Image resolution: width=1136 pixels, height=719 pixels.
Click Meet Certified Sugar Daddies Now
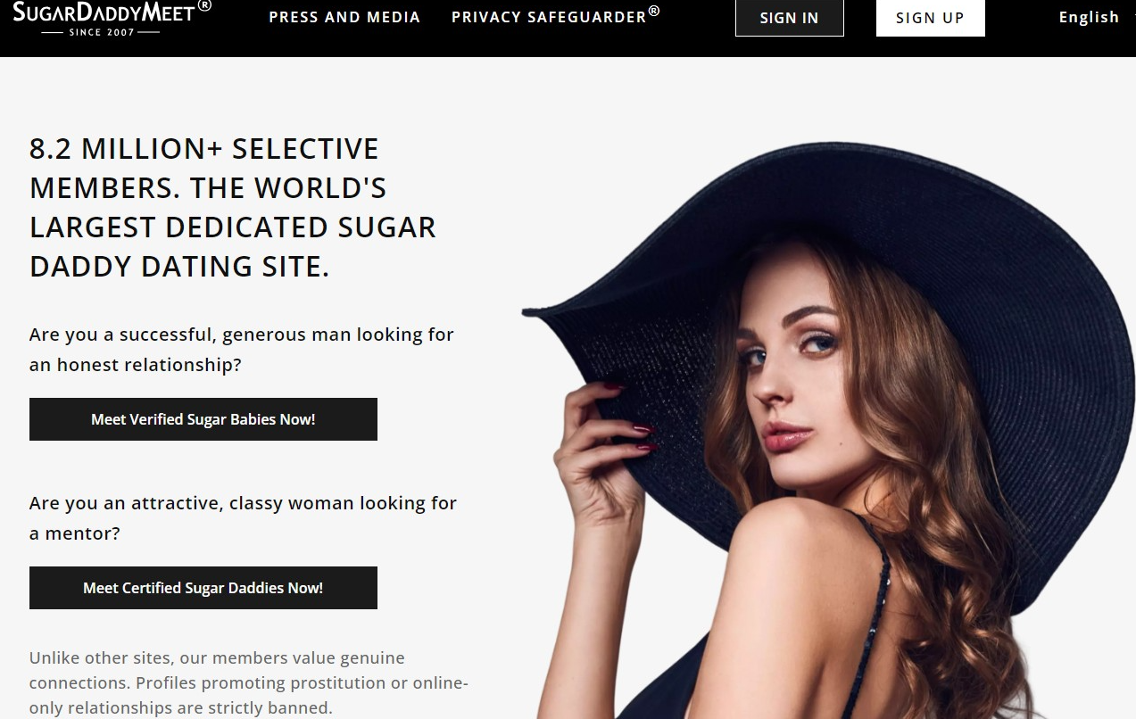click(203, 588)
